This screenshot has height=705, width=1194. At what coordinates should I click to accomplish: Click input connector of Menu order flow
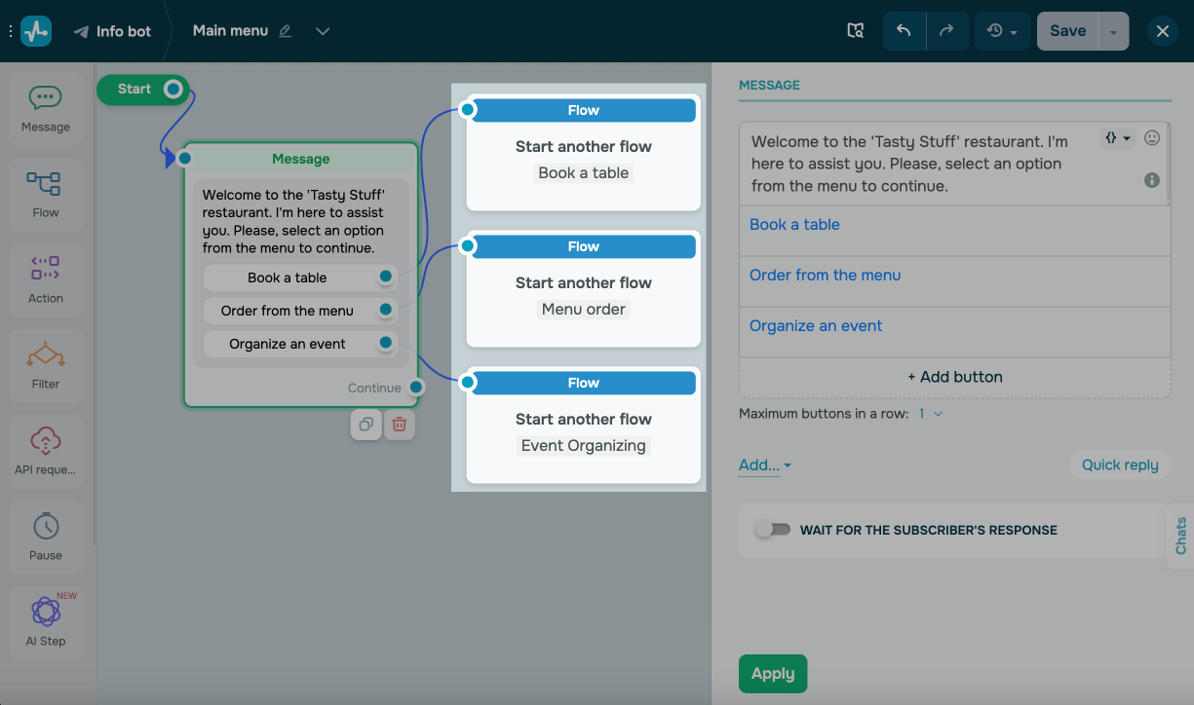click(x=468, y=246)
